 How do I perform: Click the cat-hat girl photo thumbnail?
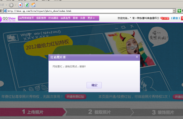(130, 49)
